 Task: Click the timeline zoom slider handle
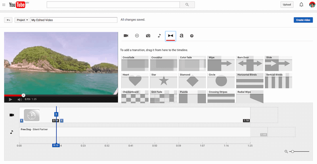click(292, 151)
